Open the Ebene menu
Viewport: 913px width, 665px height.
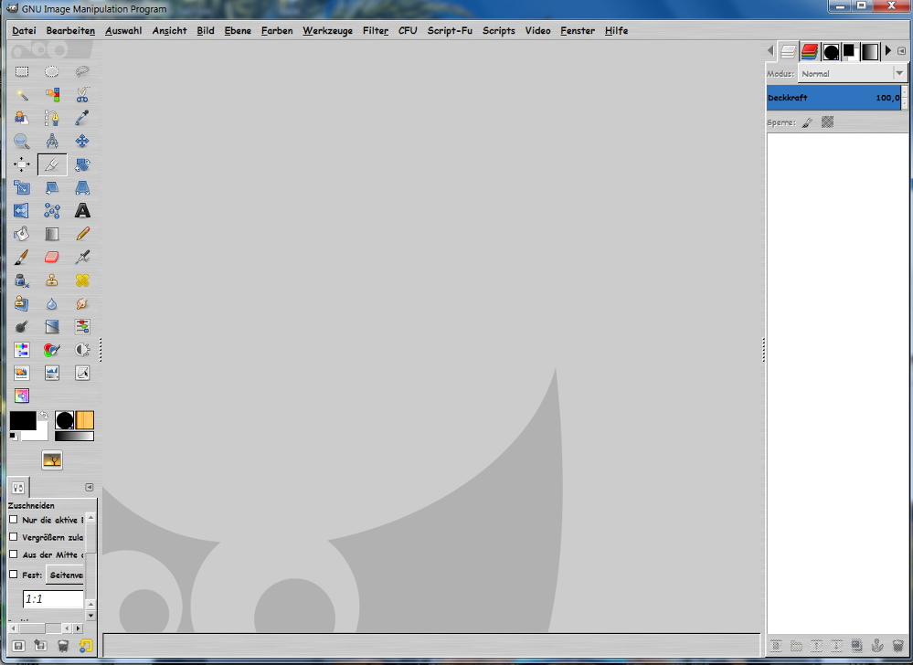(238, 31)
